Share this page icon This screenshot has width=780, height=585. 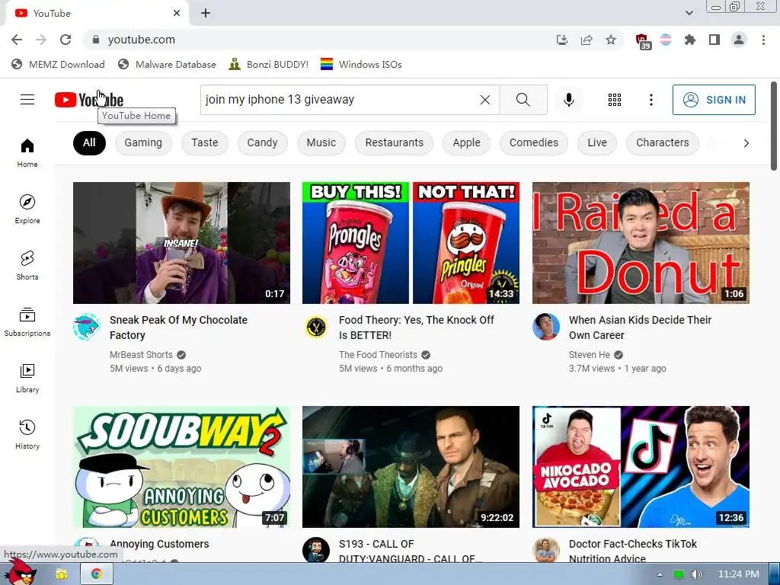[x=587, y=40]
